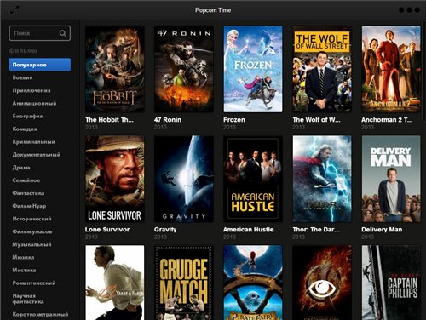Click the Gravity title text
Viewport: 426px width, 320px height.
165,230
